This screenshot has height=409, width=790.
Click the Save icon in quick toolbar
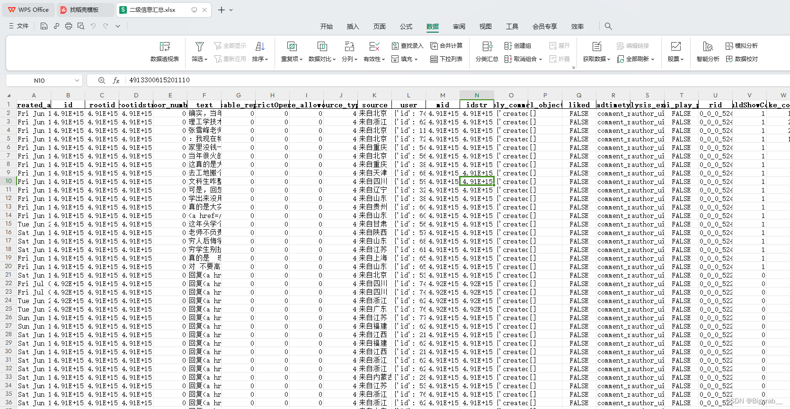(44, 26)
